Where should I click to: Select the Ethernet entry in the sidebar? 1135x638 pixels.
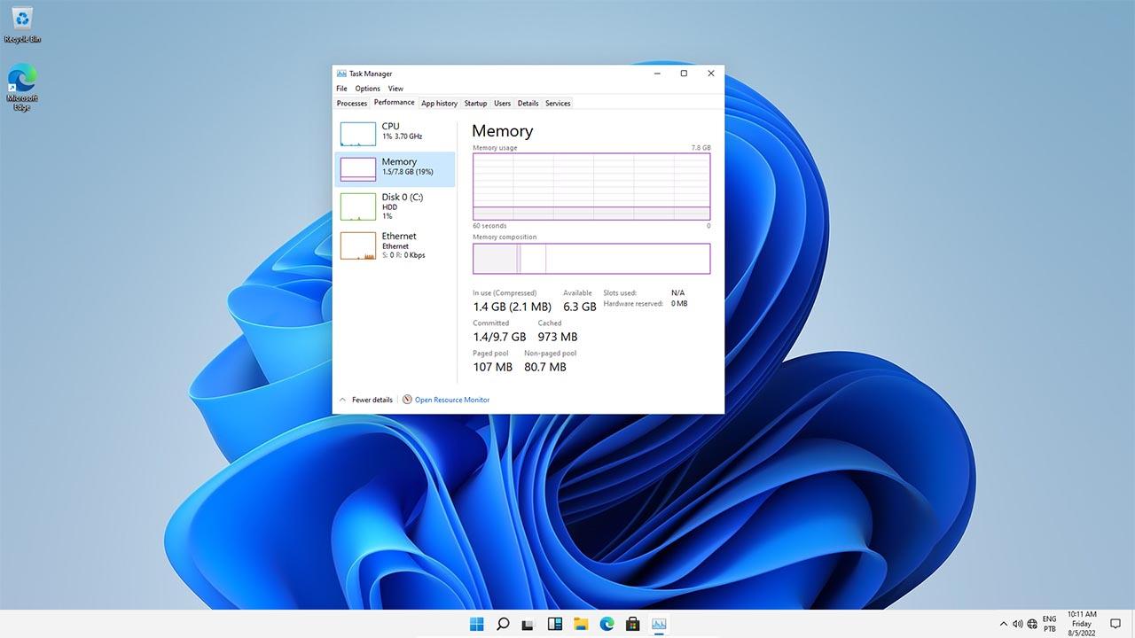click(395, 245)
